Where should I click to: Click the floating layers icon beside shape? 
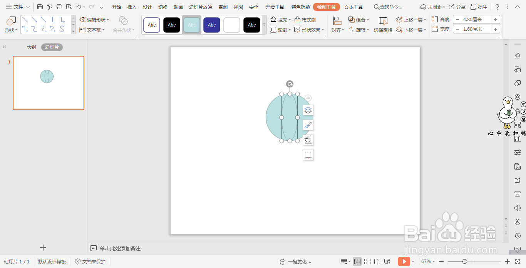308,110
